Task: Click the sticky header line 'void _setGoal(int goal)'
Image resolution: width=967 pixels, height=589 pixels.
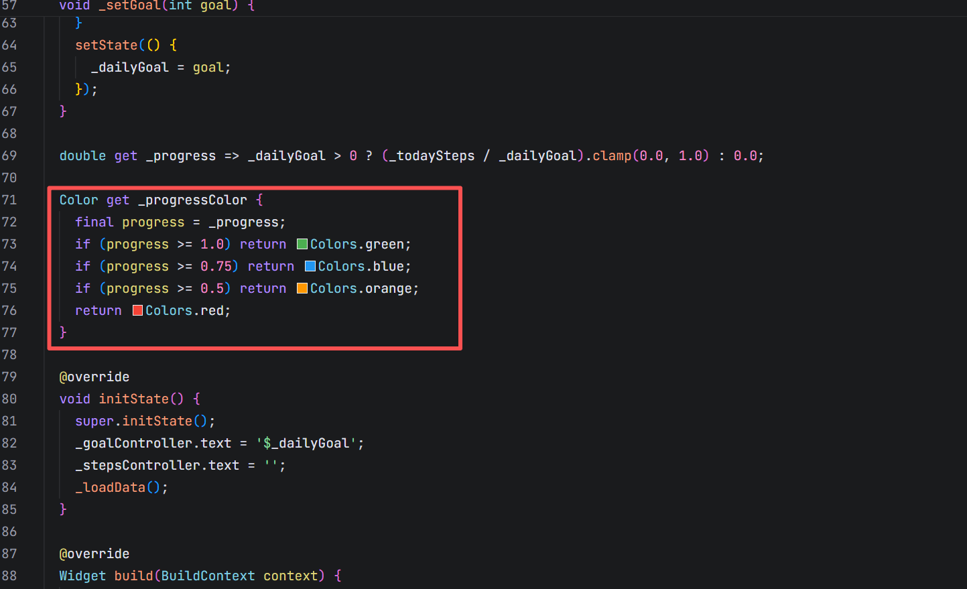Action: 157,6
